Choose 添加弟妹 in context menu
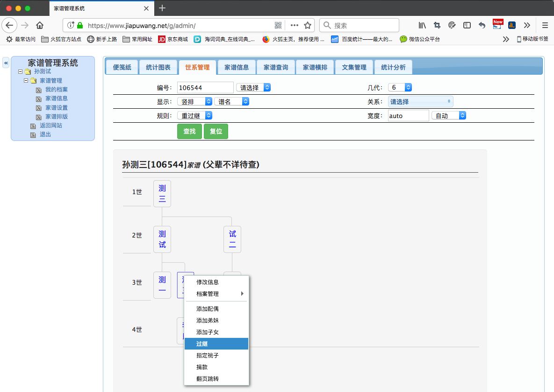 click(216, 321)
